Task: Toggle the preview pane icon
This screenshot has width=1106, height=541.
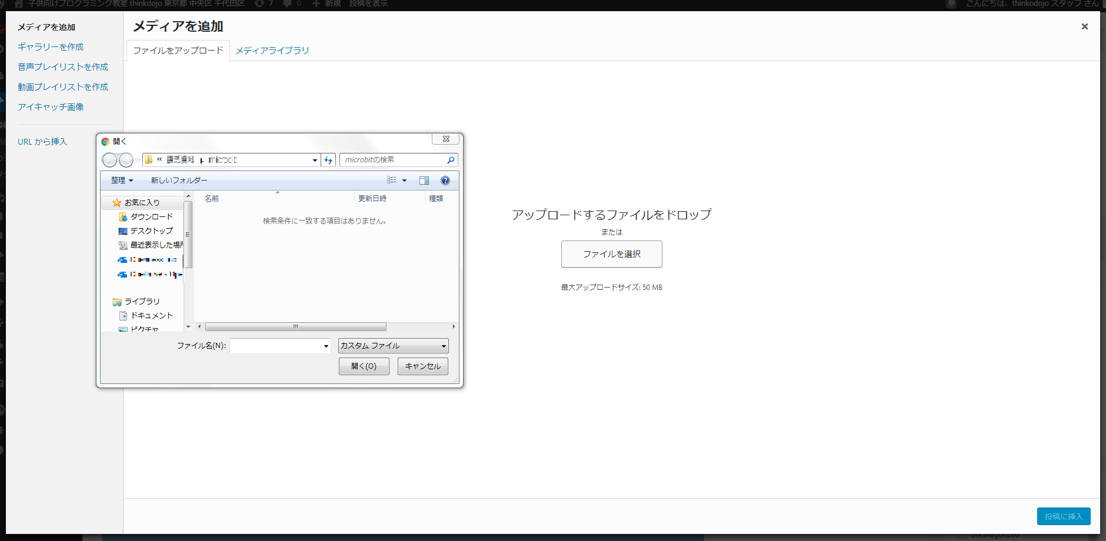Action: 424,181
